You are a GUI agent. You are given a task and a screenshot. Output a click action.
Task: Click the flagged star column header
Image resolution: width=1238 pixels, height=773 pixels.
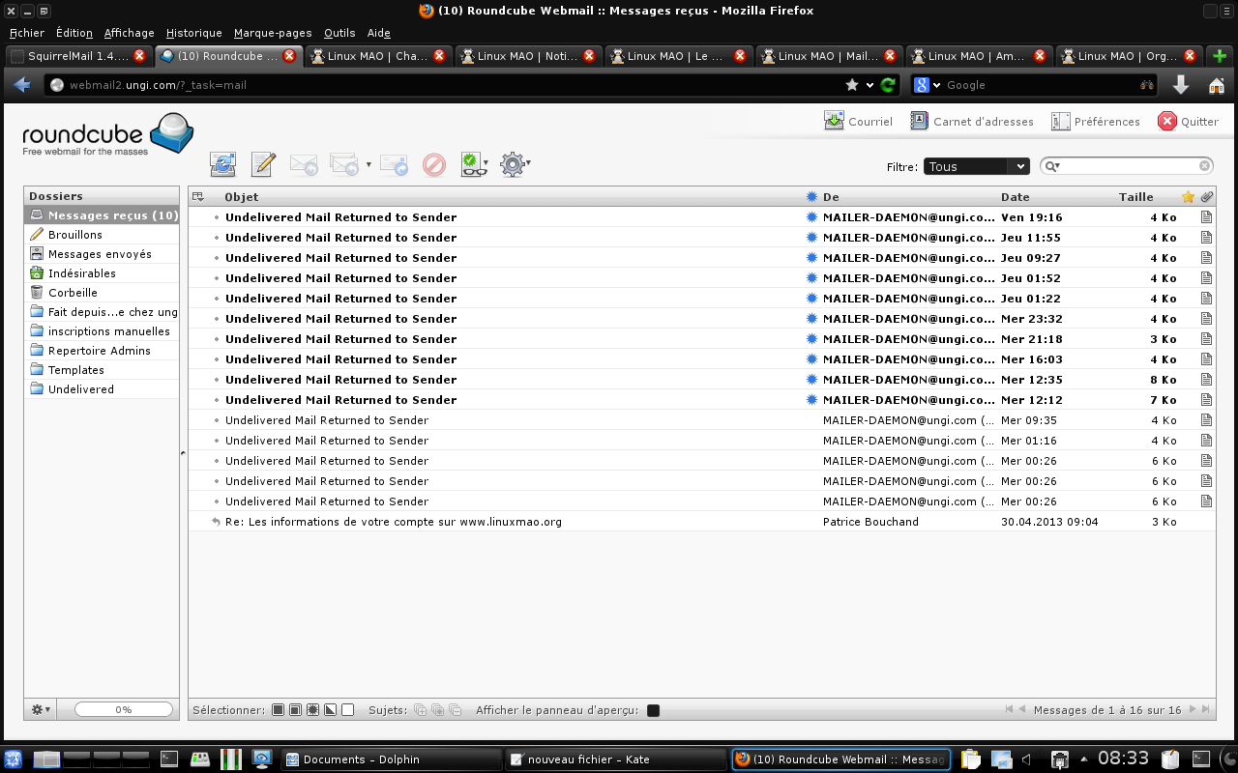coord(1189,197)
